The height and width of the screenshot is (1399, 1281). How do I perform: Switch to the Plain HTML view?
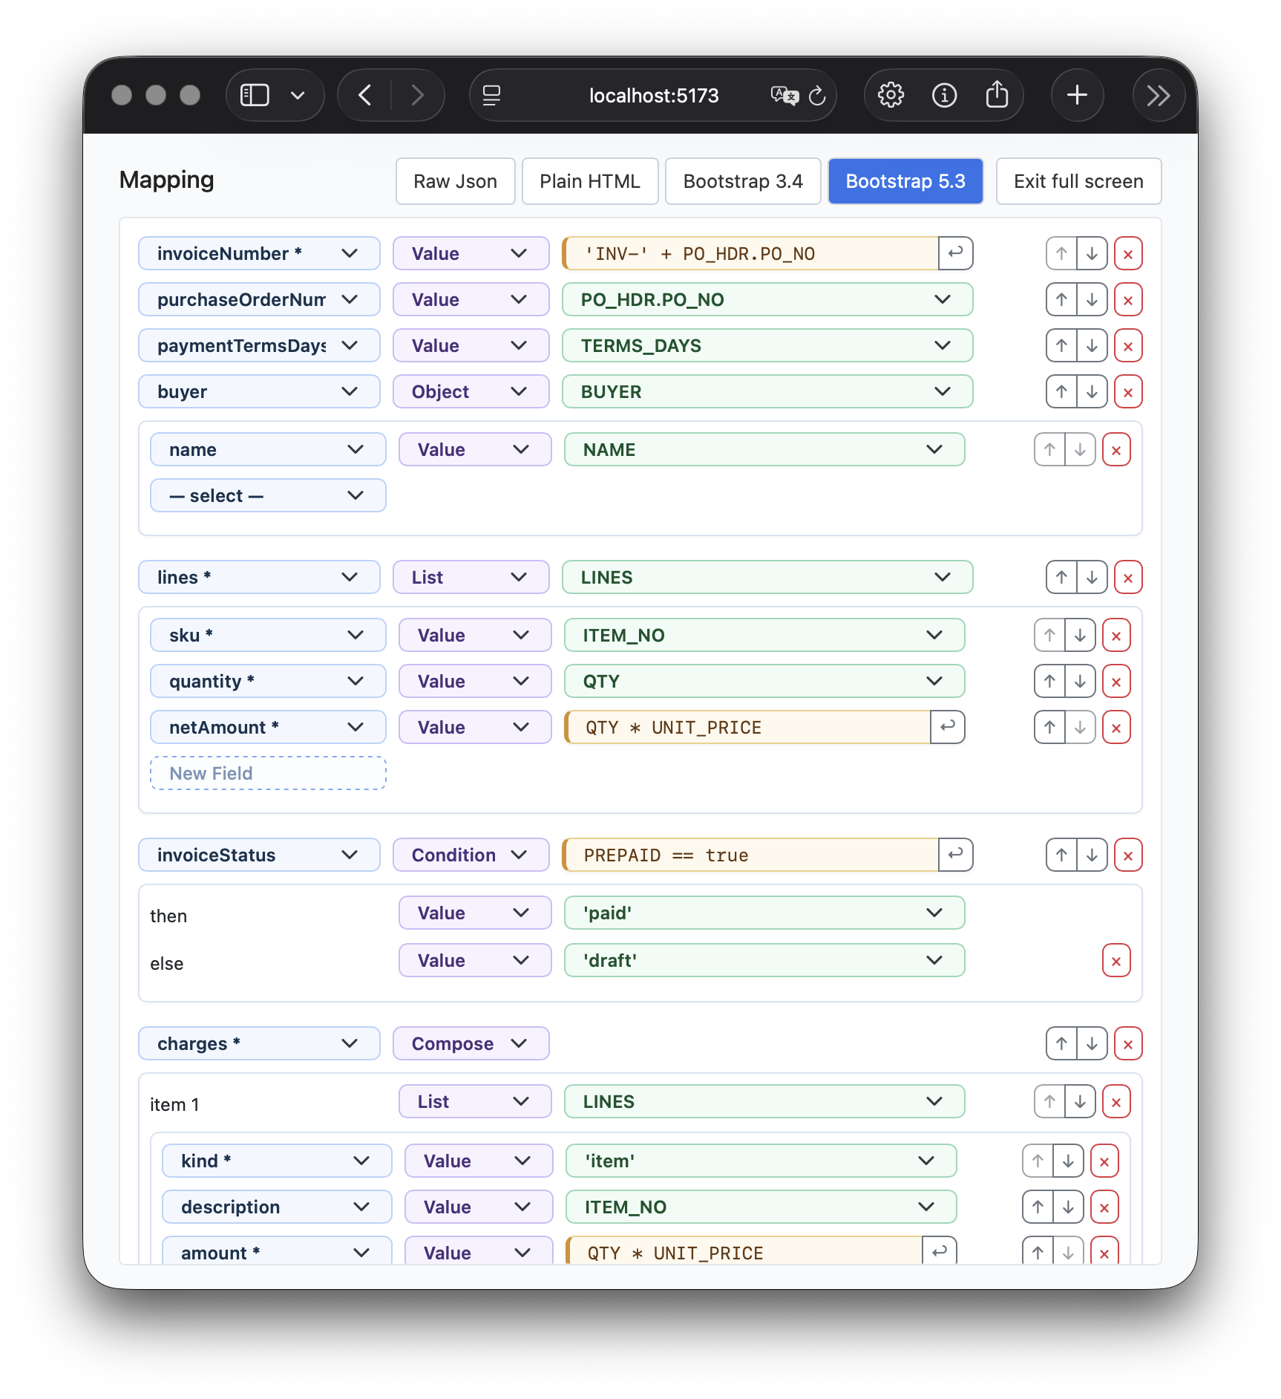click(x=590, y=181)
